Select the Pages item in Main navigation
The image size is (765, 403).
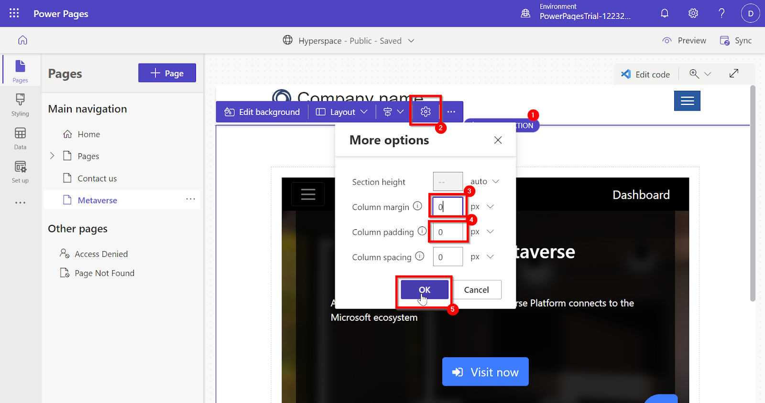(88, 156)
